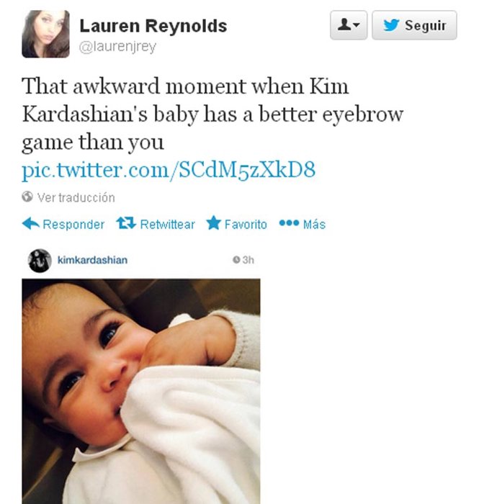Click the reply arrow icon
The height and width of the screenshot is (504, 497).
(31, 223)
